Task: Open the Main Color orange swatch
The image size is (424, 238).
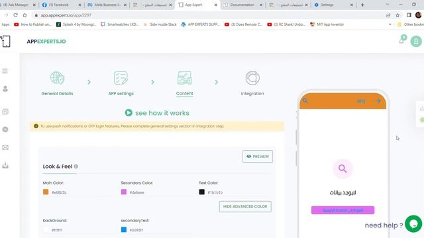Action: click(46, 192)
